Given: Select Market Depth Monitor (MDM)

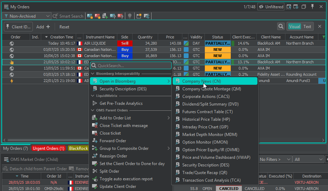Looking at the screenshot, I should (215, 135).
